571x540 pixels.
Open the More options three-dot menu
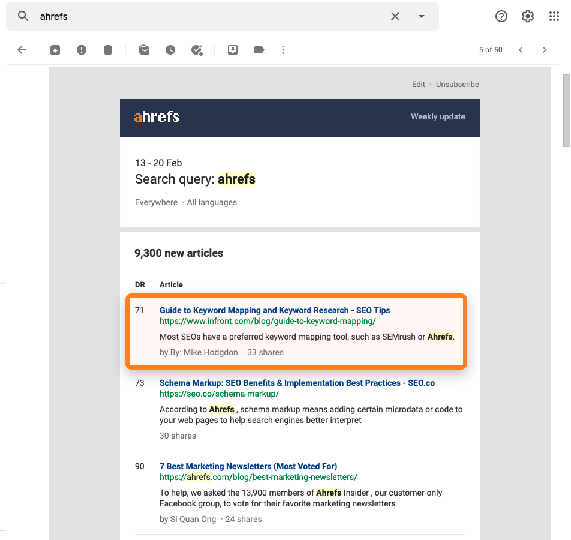283,50
